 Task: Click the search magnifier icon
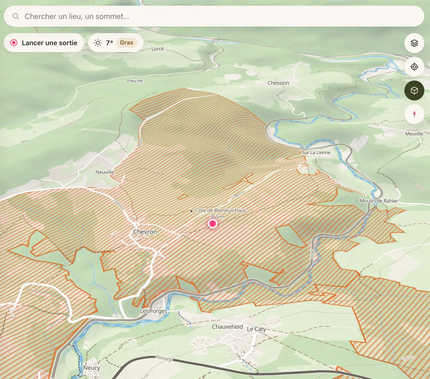16,16
